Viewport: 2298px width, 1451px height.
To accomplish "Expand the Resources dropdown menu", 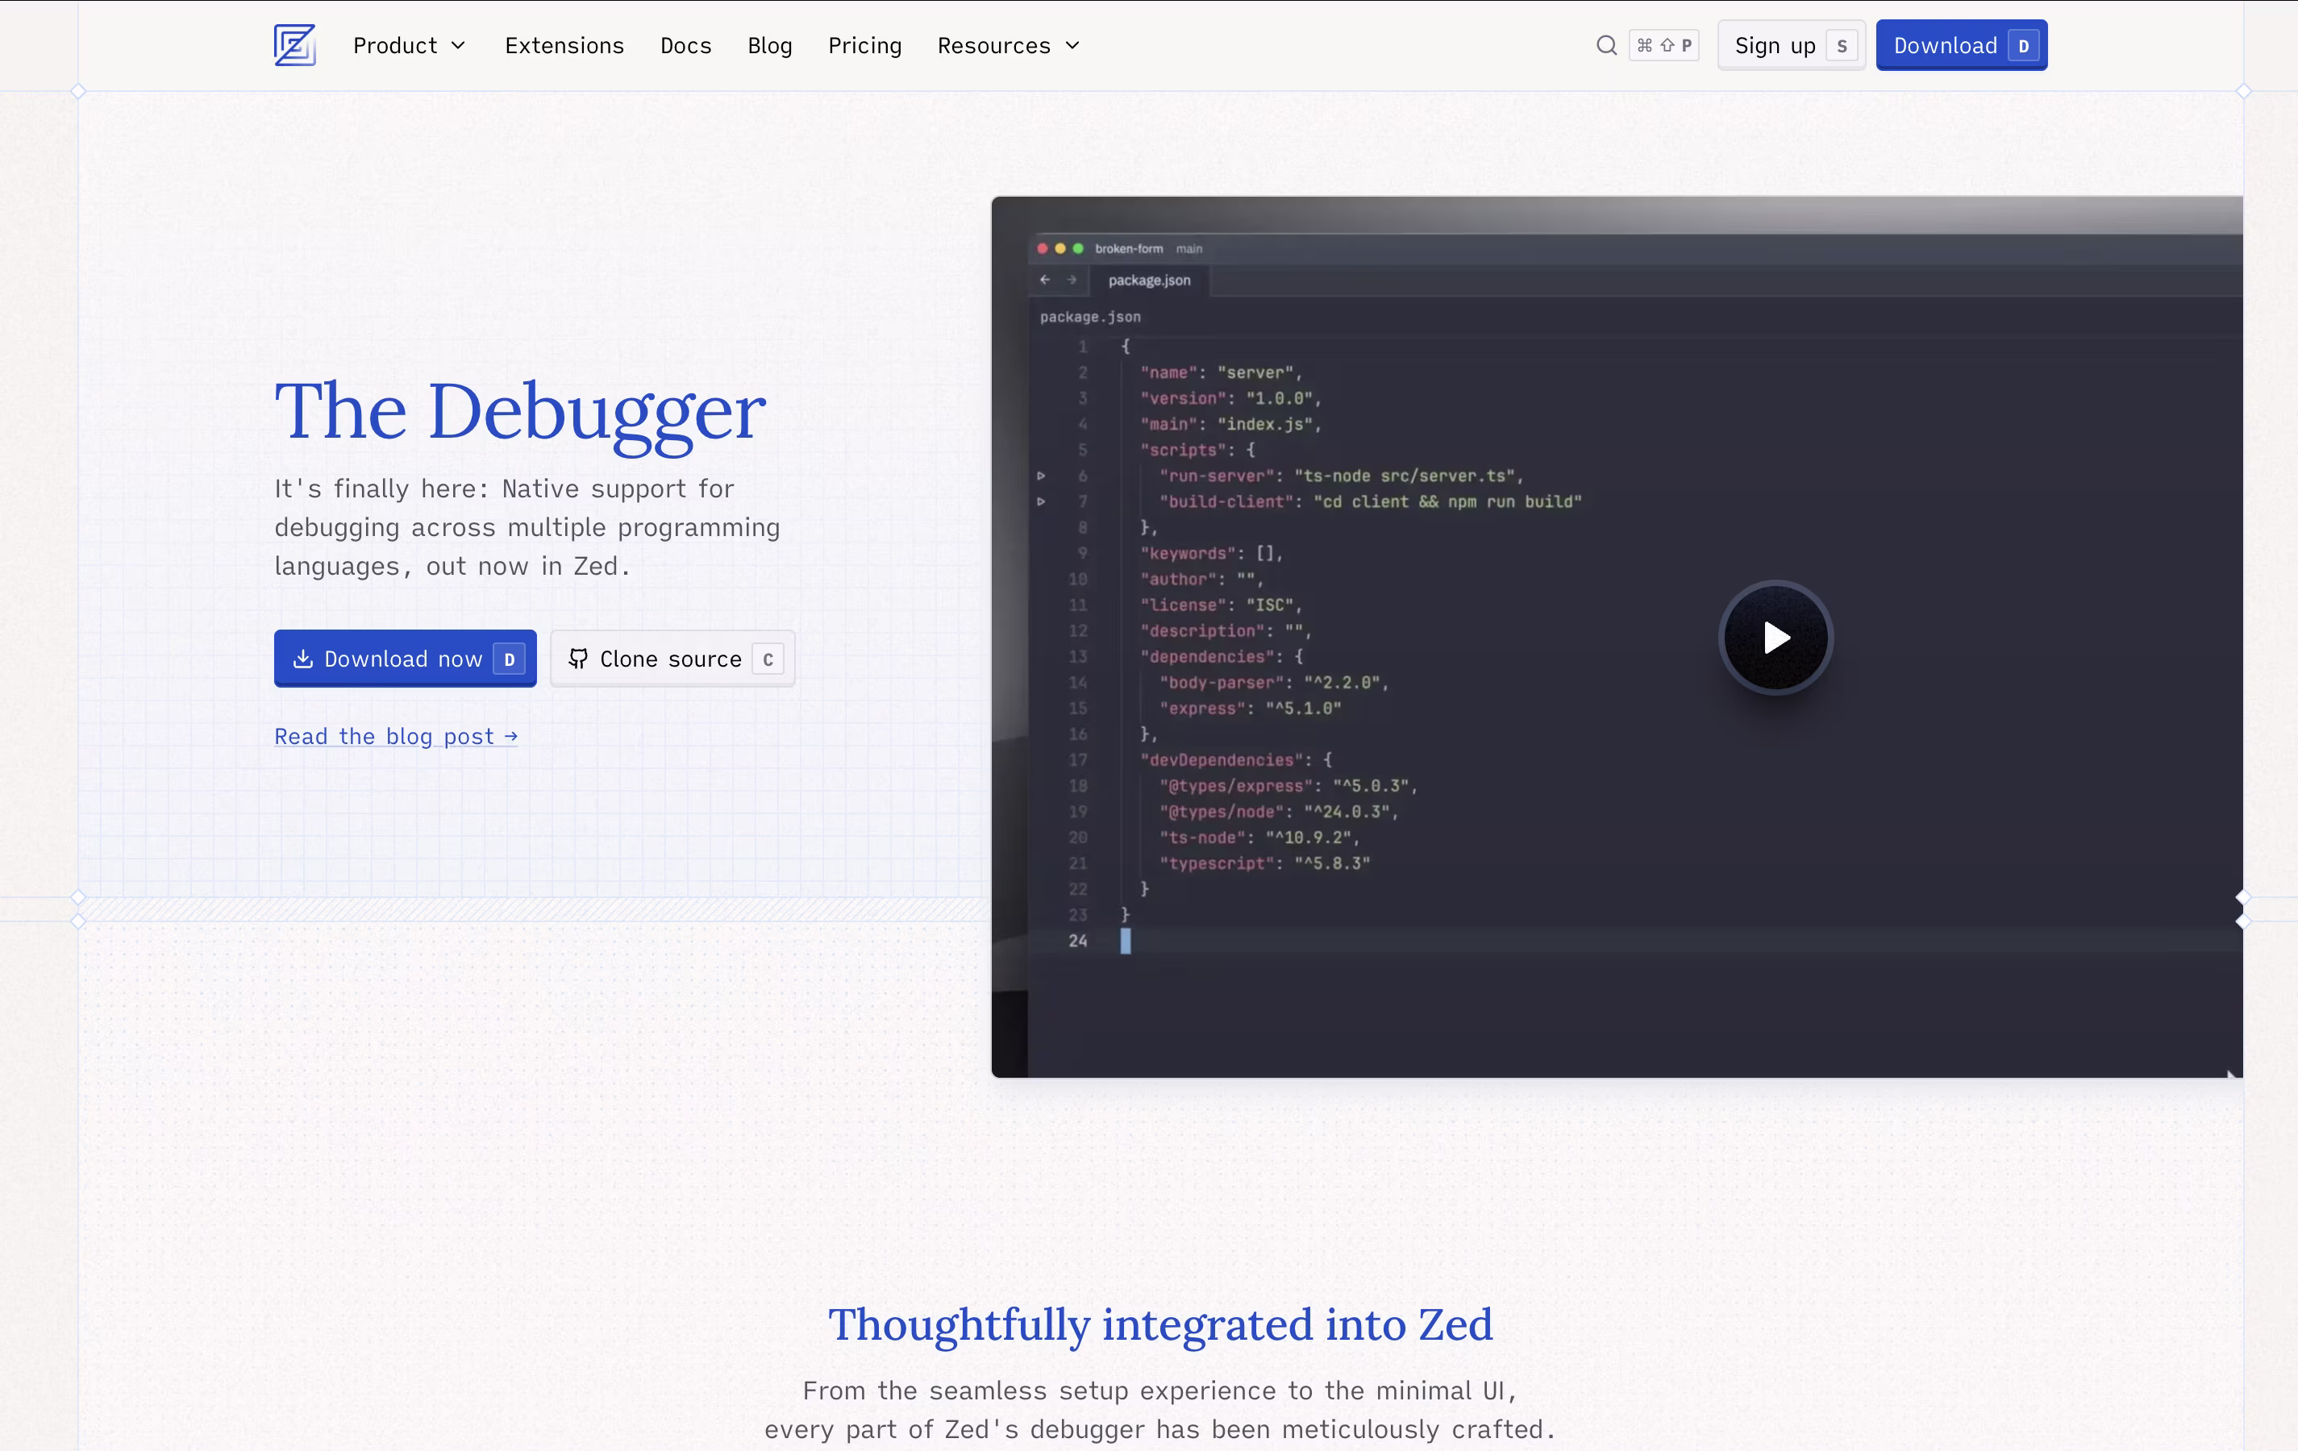I will (x=1009, y=45).
